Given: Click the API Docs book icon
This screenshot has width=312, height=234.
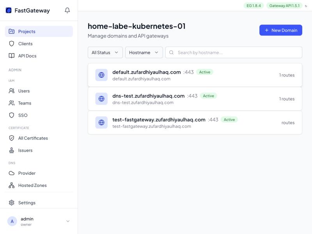Looking at the screenshot, I should (x=12, y=56).
